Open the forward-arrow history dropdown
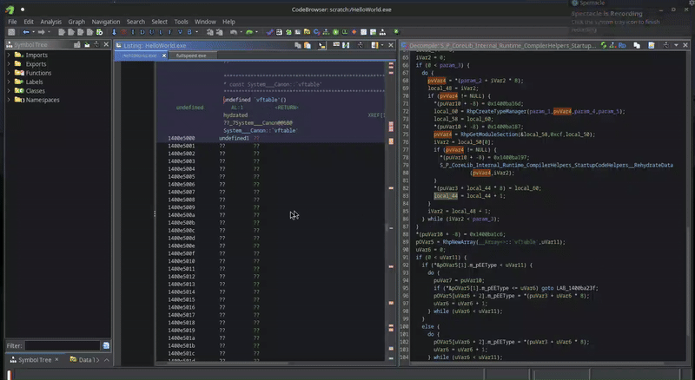The image size is (695, 380). [x=49, y=32]
